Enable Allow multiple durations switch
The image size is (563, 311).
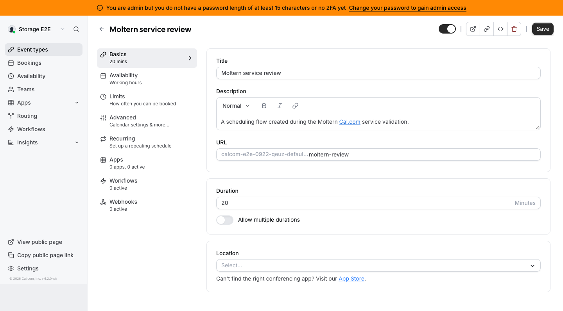(225, 220)
